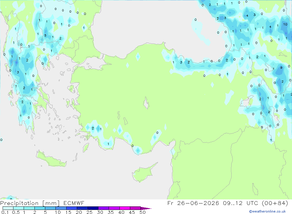Click the 'ECMWF' model label

click(x=74, y=203)
